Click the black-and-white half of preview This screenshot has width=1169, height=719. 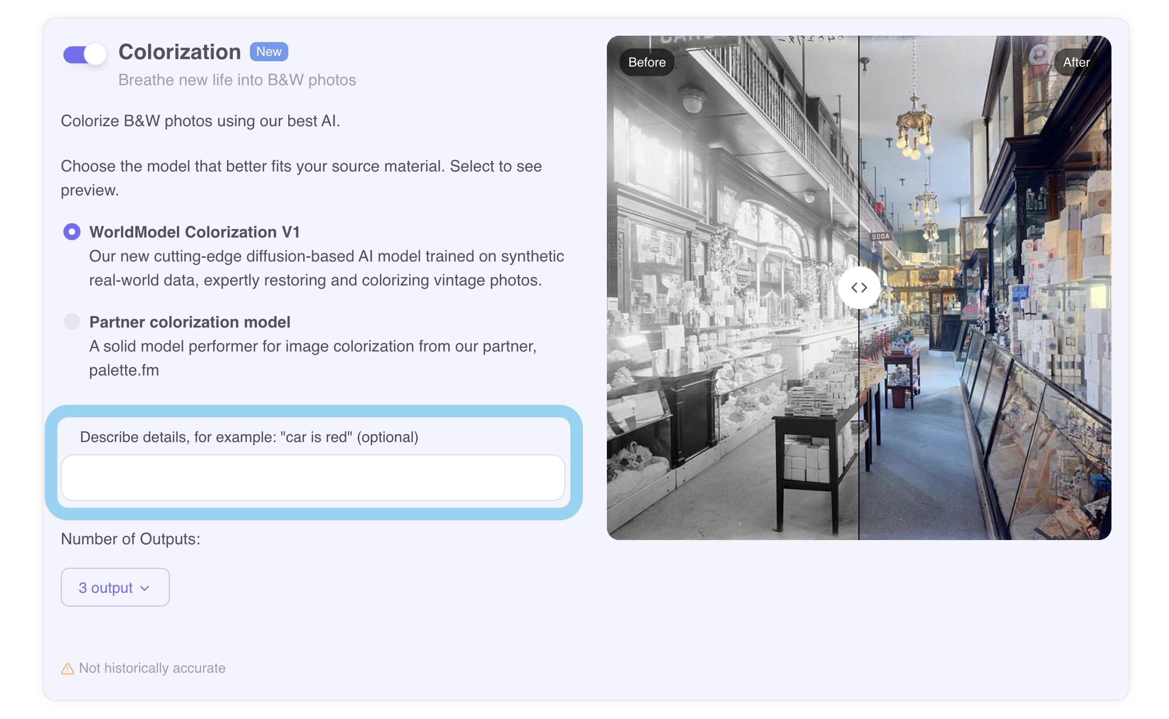tap(733, 288)
